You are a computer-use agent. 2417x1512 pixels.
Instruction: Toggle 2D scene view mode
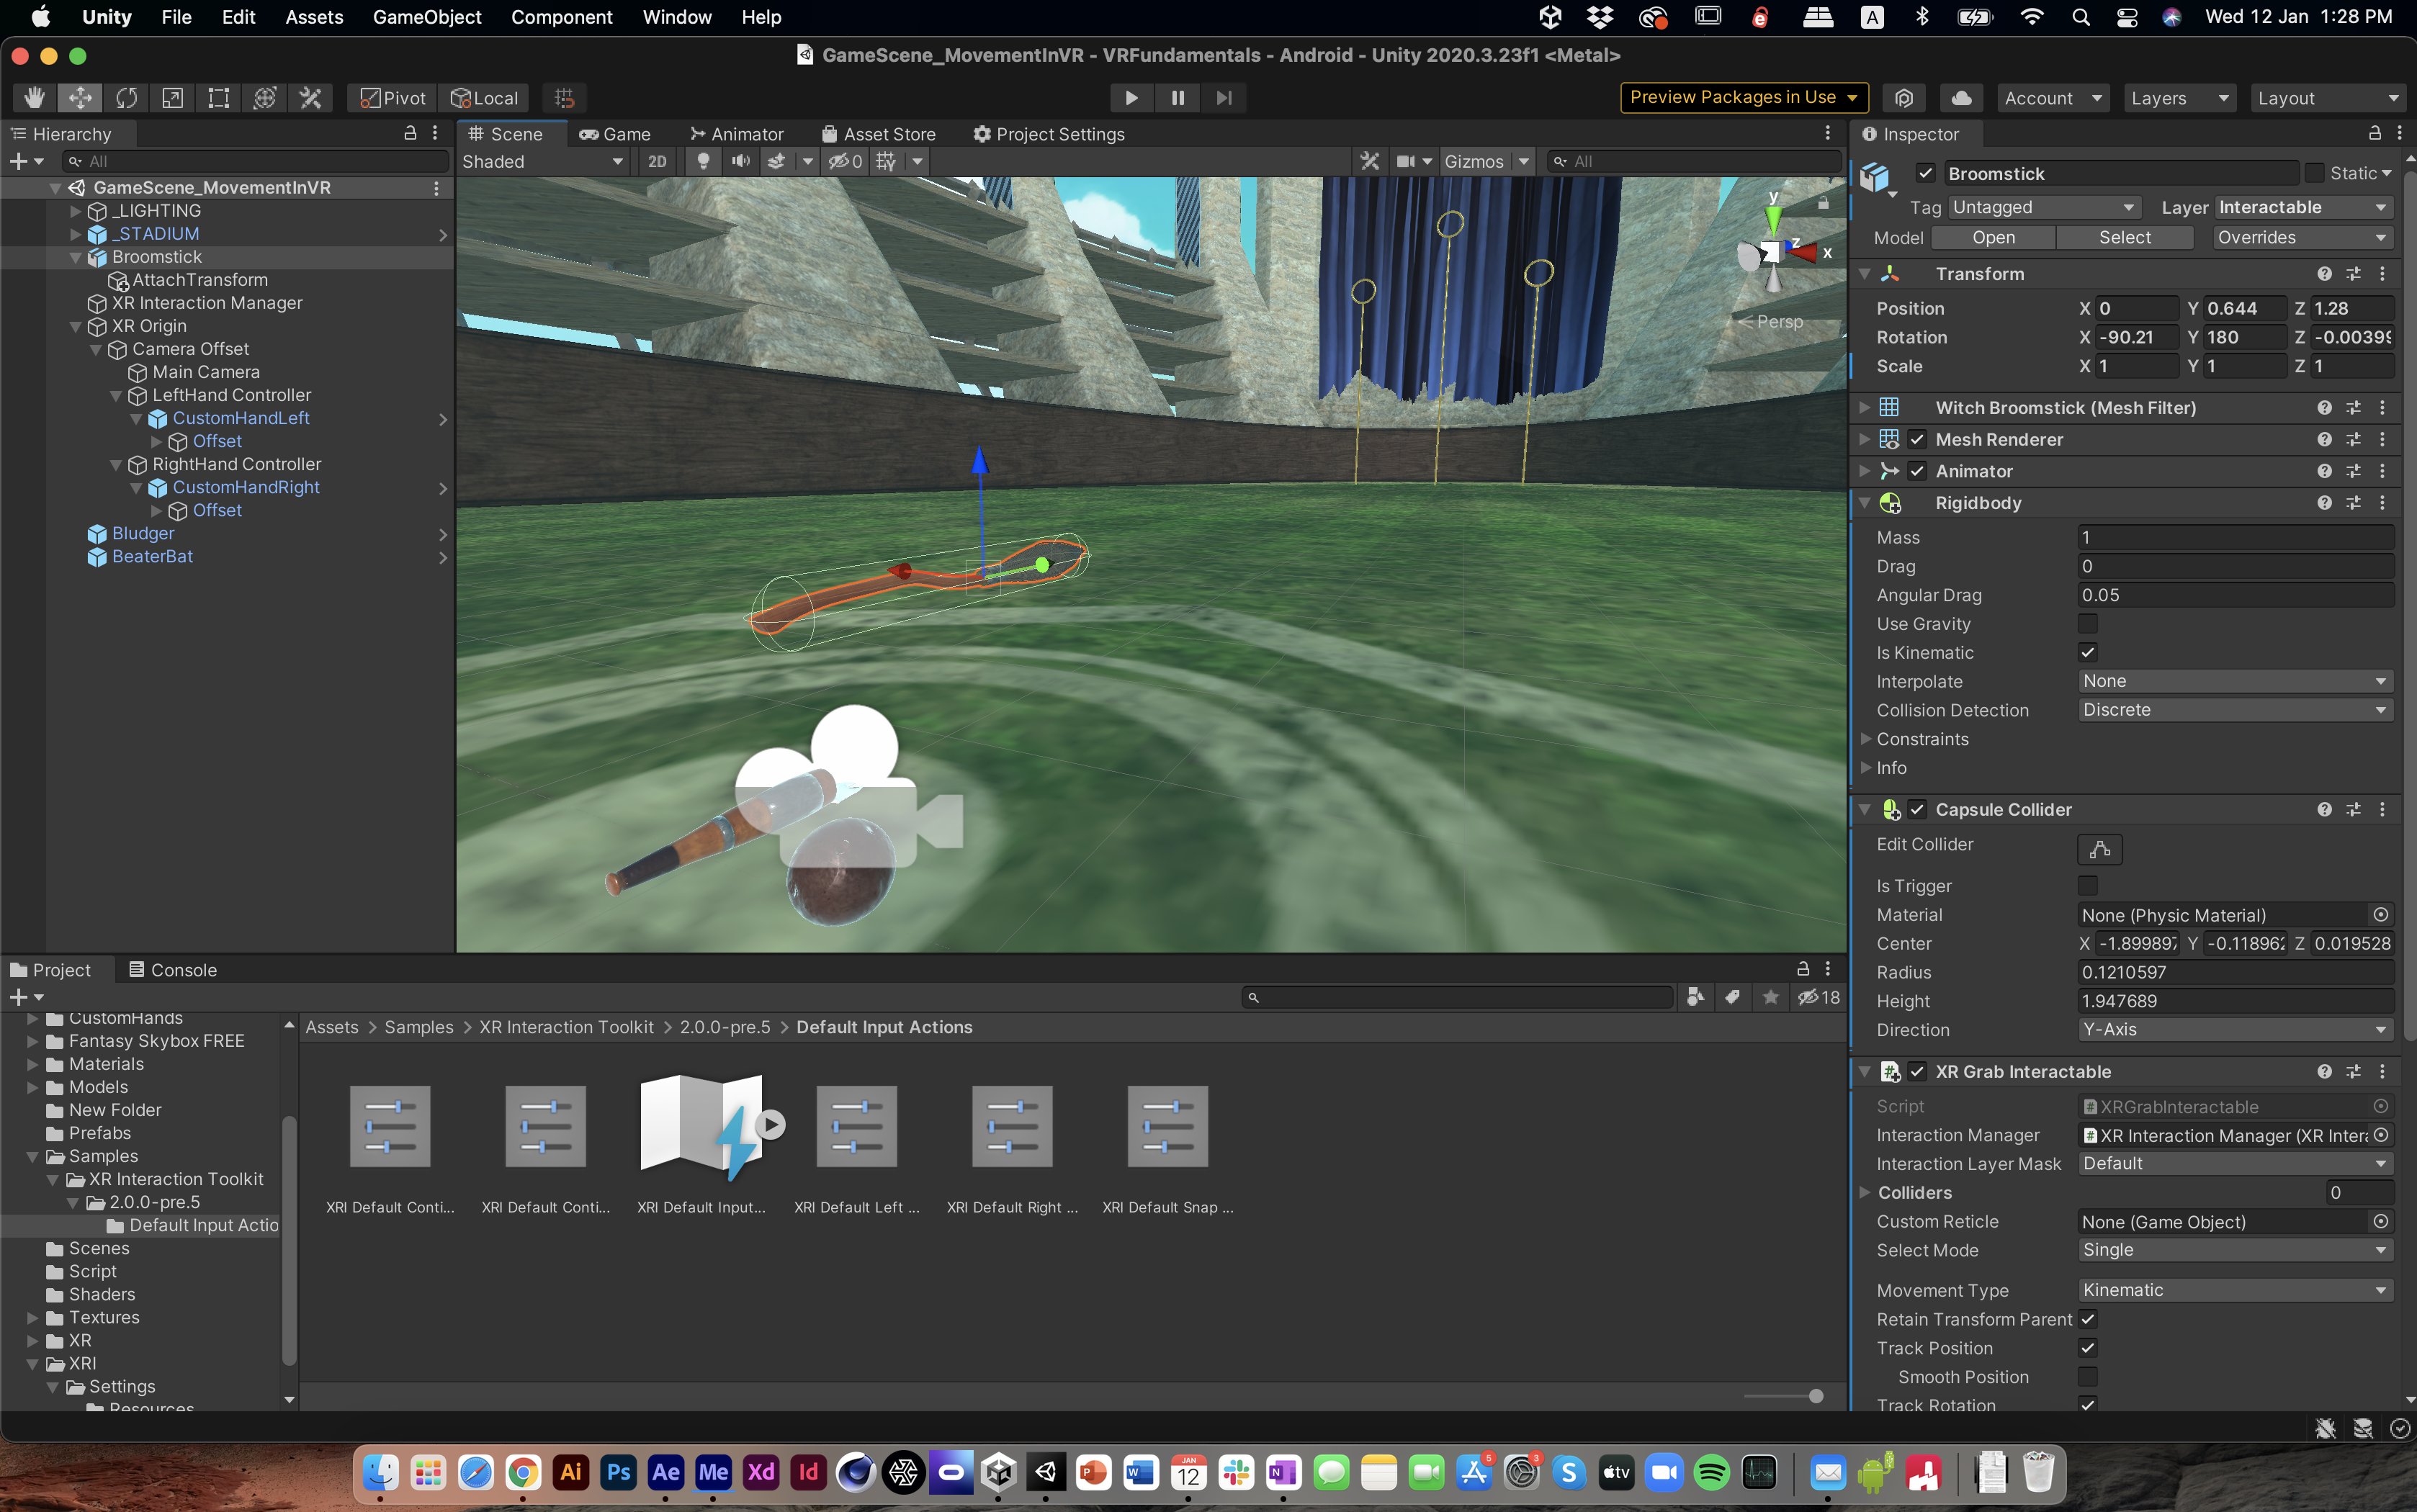click(657, 161)
